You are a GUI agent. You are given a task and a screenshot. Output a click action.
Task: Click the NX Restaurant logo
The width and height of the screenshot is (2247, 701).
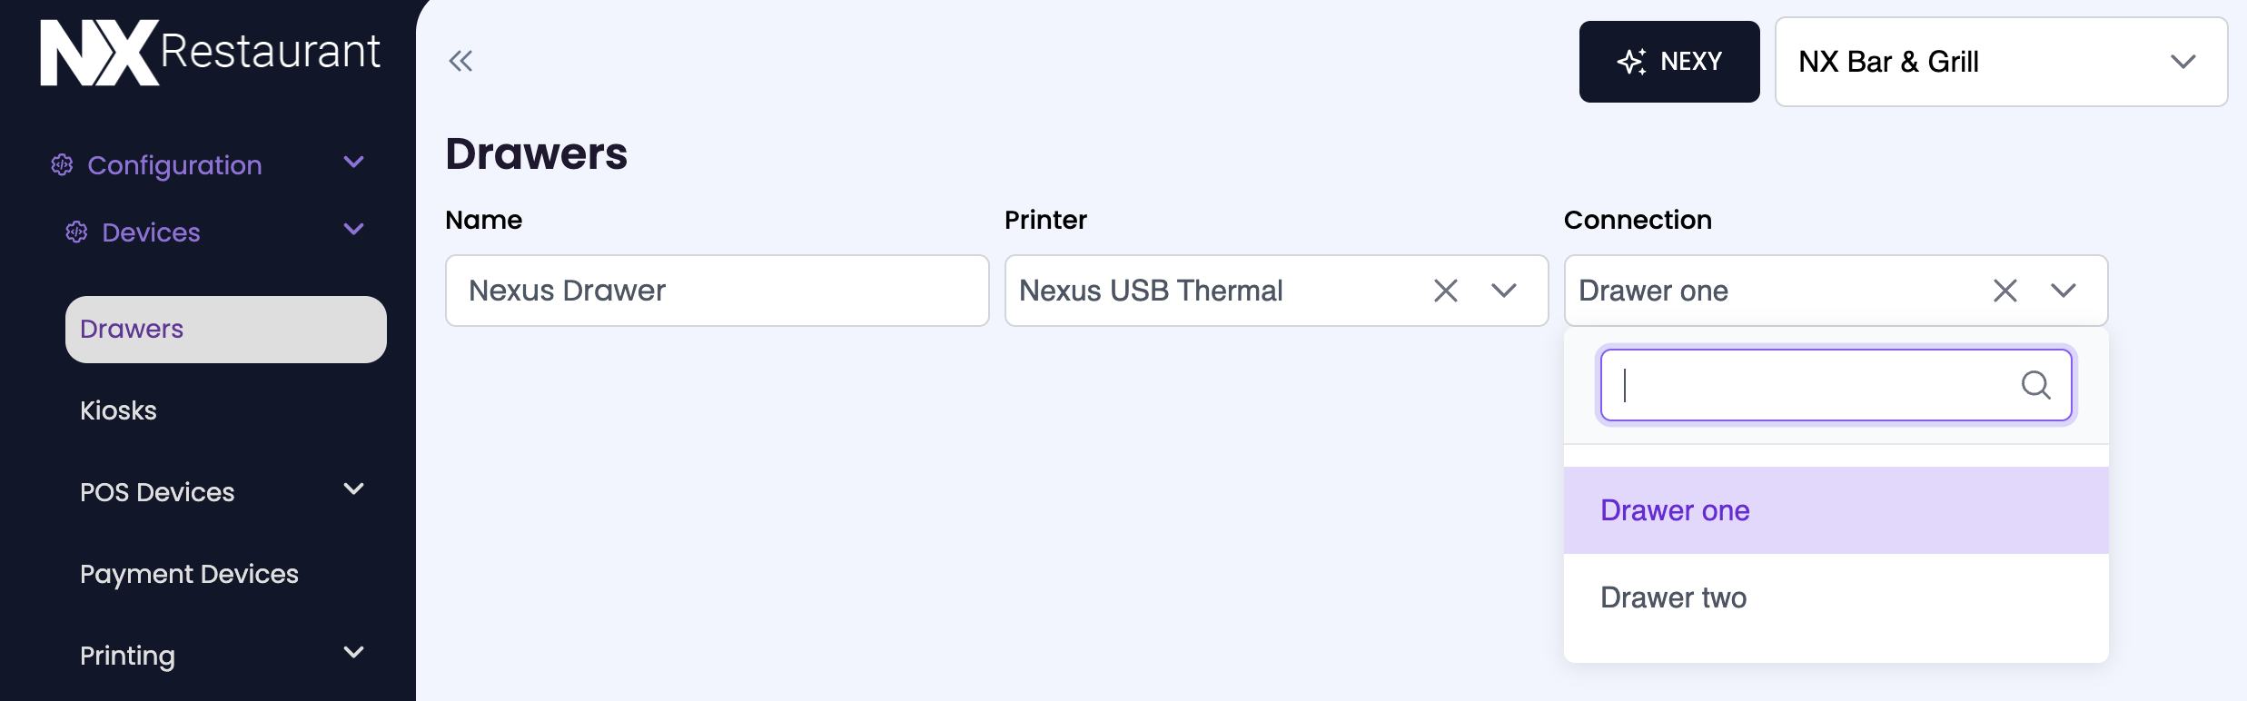click(209, 50)
